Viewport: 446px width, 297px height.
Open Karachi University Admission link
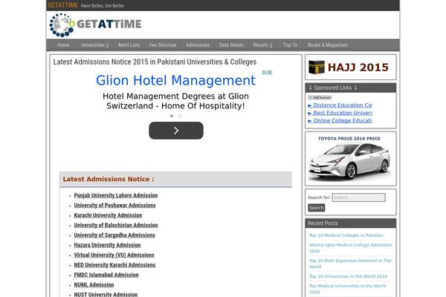[108, 215]
